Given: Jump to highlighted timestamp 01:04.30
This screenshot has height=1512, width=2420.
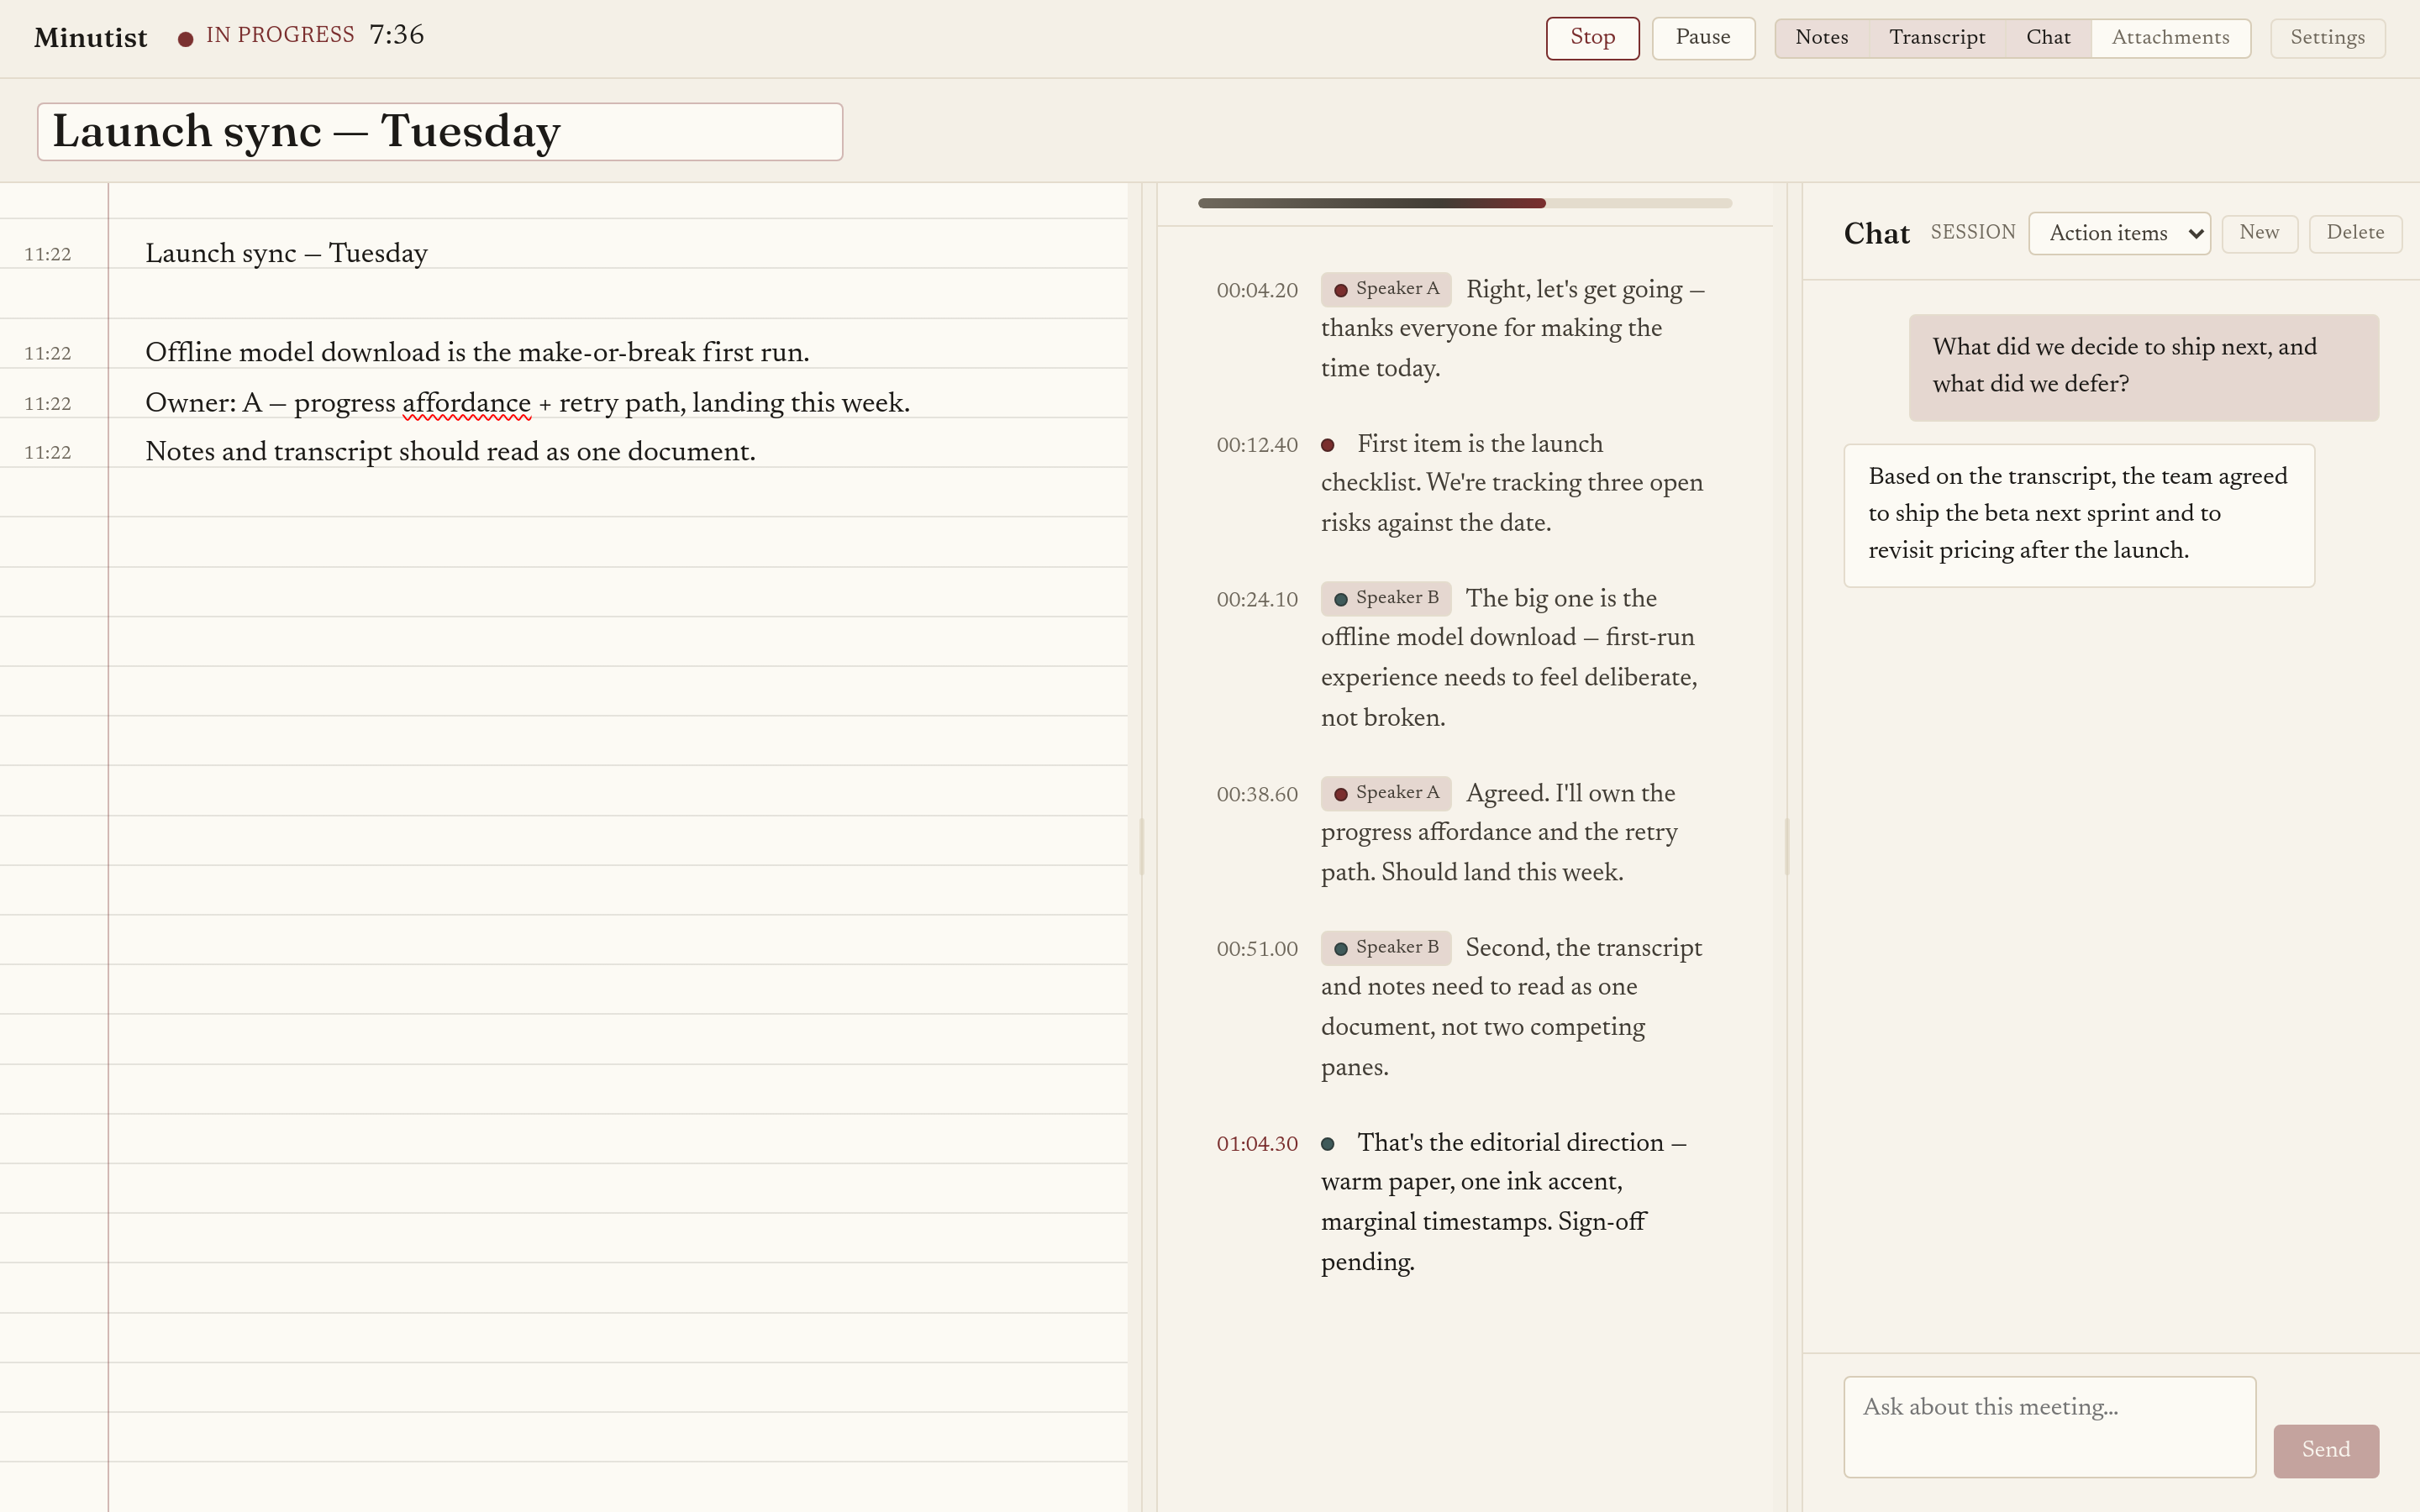Looking at the screenshot, I should pos(1257,1144).
